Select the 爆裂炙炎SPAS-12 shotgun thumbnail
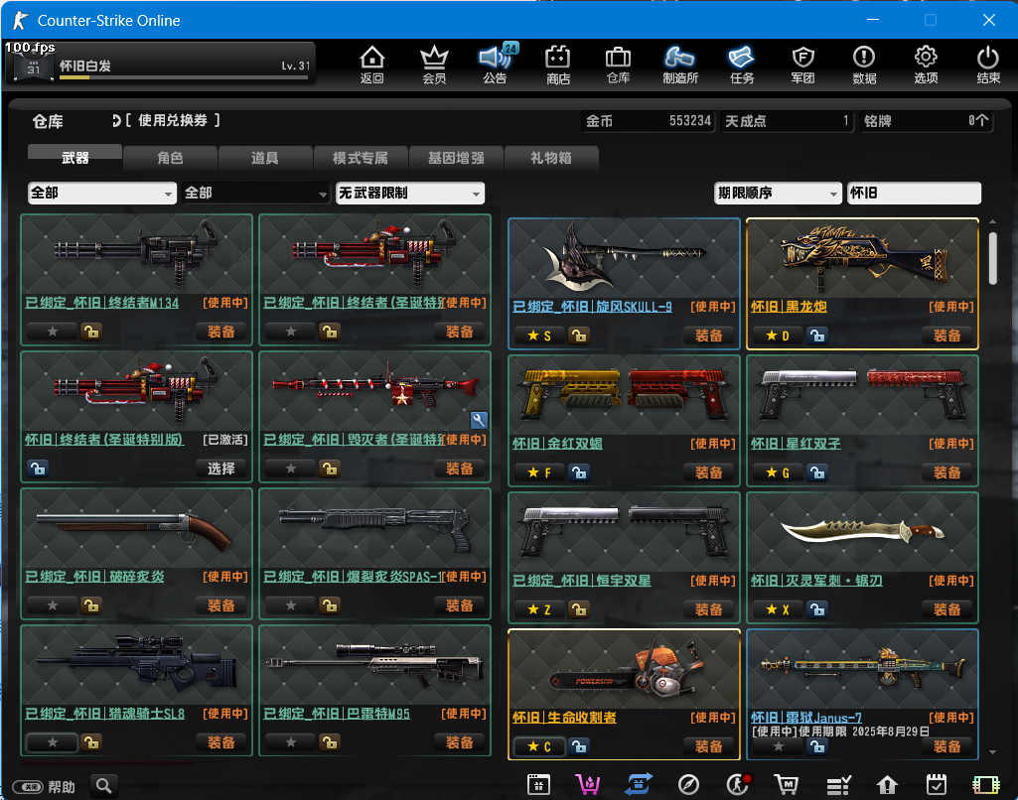The height and width of the screenshot is (800, 1018). click(374, 528)
